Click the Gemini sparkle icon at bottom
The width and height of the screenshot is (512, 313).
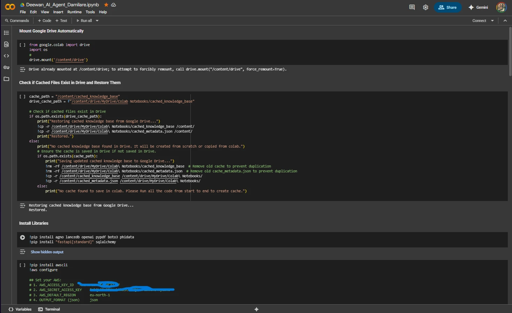coord(256,309)
